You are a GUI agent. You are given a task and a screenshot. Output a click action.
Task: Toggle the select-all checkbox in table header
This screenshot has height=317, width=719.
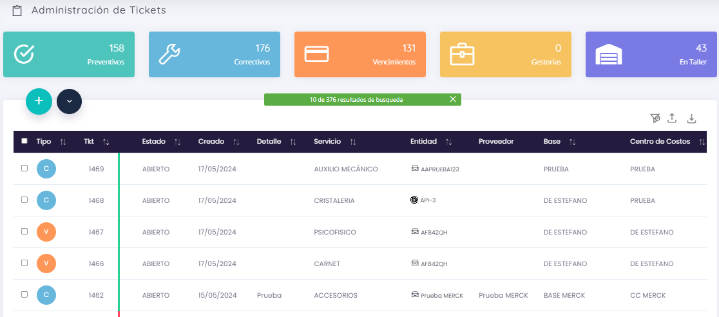24,141
